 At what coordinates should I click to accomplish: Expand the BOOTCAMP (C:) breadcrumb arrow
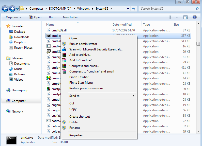(x=74, y=9)
